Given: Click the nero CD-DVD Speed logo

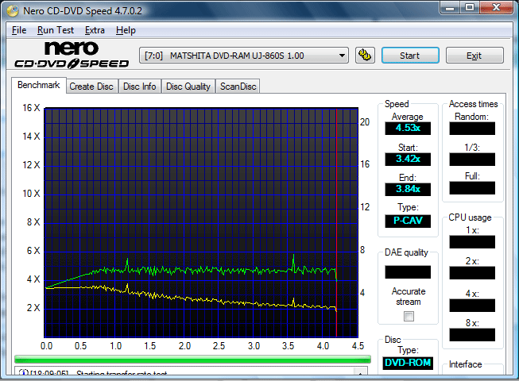Looking at the screenshot, I should click(x=72, y=55).
